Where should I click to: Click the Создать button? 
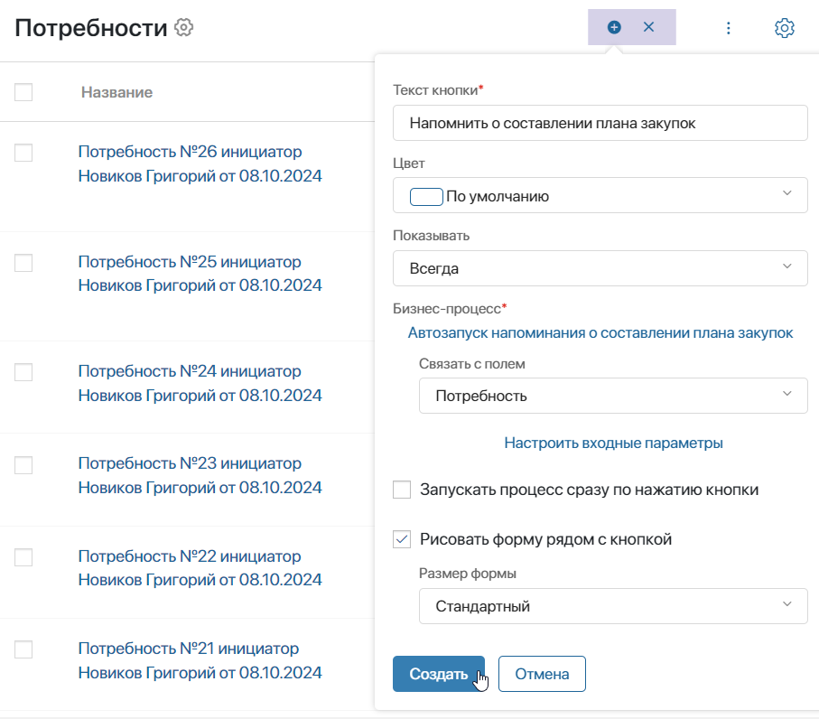click(439, 674)
